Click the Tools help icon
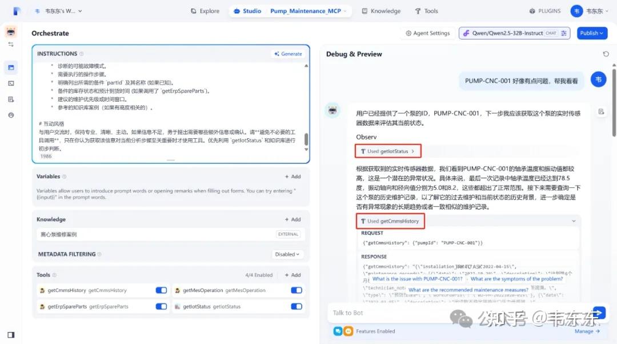Viewport: 617px width, 344px height. pyautogui.click(x=54, y=275)
